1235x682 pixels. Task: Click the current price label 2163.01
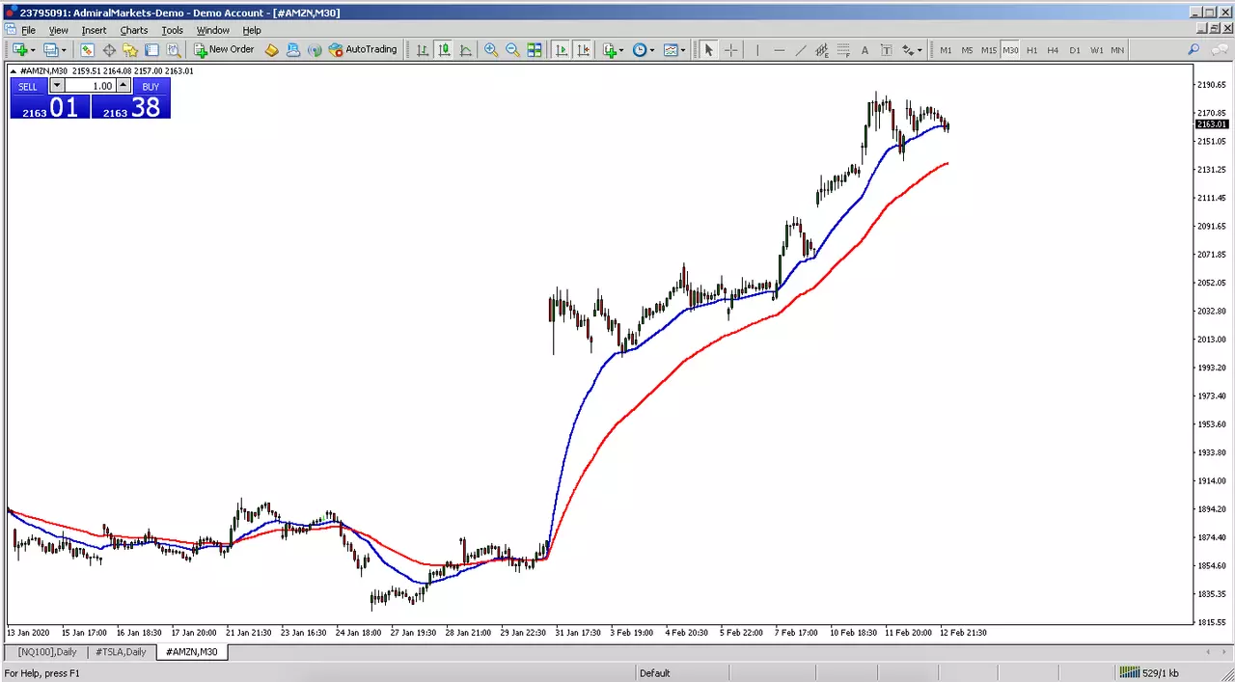1212,124
